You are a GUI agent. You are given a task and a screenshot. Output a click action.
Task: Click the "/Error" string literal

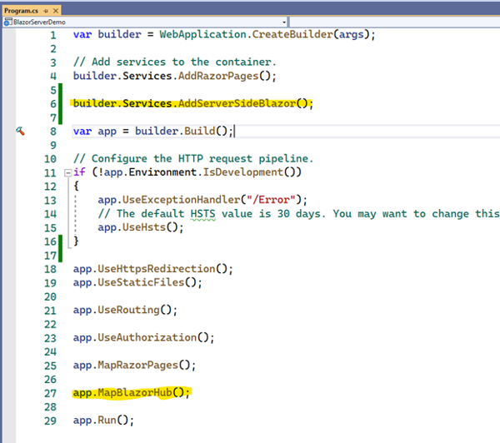click(x=271, y=200)
